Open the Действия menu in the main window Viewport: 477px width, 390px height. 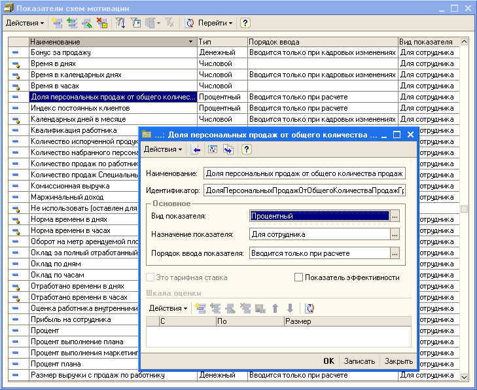(x=25, y=23)
